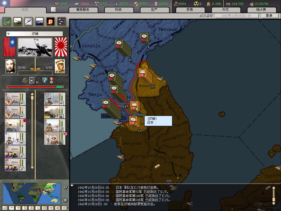
Task: Click the battle photograph in the panel
Action: tap(35, 47)
